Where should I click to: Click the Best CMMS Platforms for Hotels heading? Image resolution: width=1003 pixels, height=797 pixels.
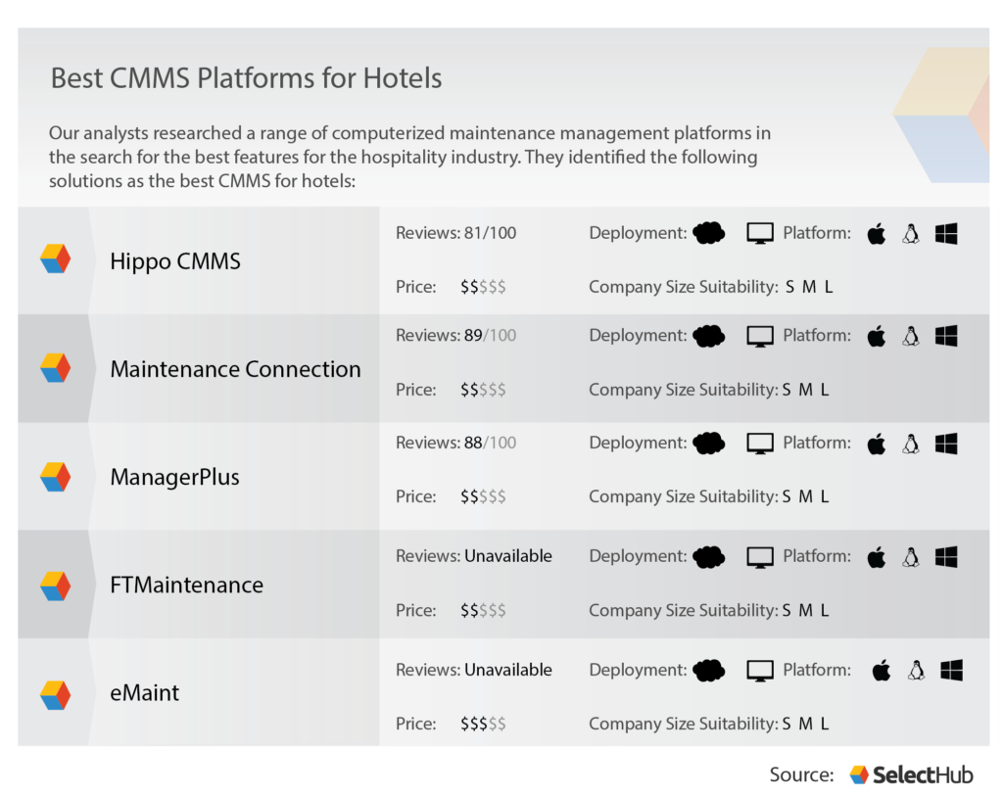pyautogui.click(x=246, y=78)
